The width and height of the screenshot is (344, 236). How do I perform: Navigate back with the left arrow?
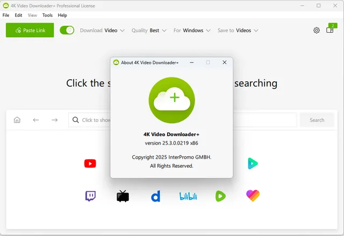point(36,120)
